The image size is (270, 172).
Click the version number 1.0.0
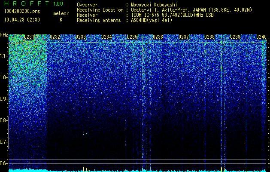58,4
